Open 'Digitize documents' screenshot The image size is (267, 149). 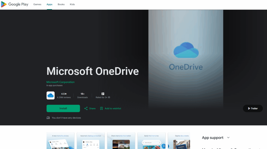[179, 141]
